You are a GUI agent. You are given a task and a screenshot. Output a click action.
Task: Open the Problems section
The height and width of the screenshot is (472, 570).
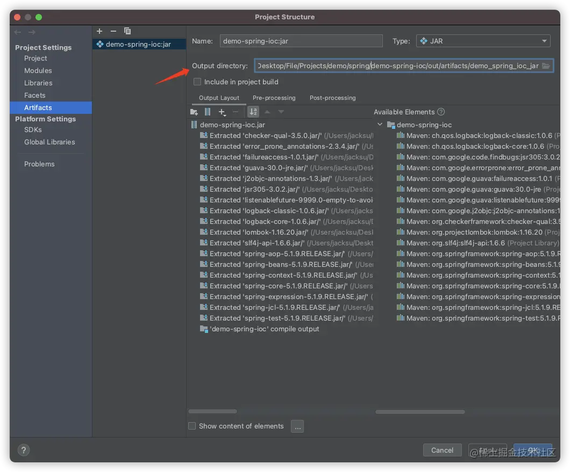pyautogui.click(x=39, y=164)
